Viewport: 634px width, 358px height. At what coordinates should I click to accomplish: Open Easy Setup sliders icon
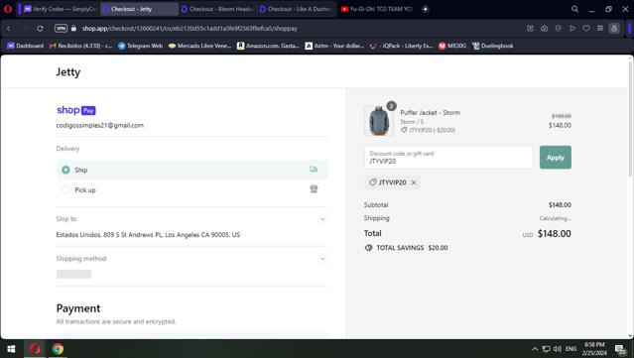pos(600,29)
